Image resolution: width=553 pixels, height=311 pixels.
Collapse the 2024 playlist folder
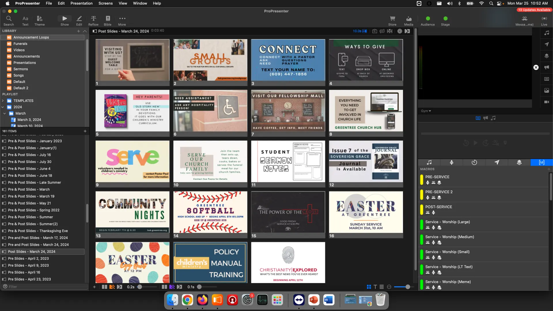pyautogui.click(x=3, y=107)
